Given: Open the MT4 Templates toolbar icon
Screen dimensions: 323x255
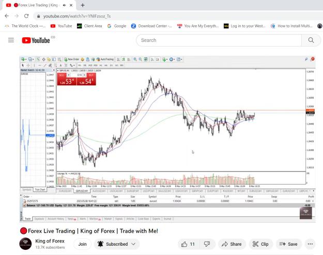Looking at the screenshot, I should (x=178, y=59).
